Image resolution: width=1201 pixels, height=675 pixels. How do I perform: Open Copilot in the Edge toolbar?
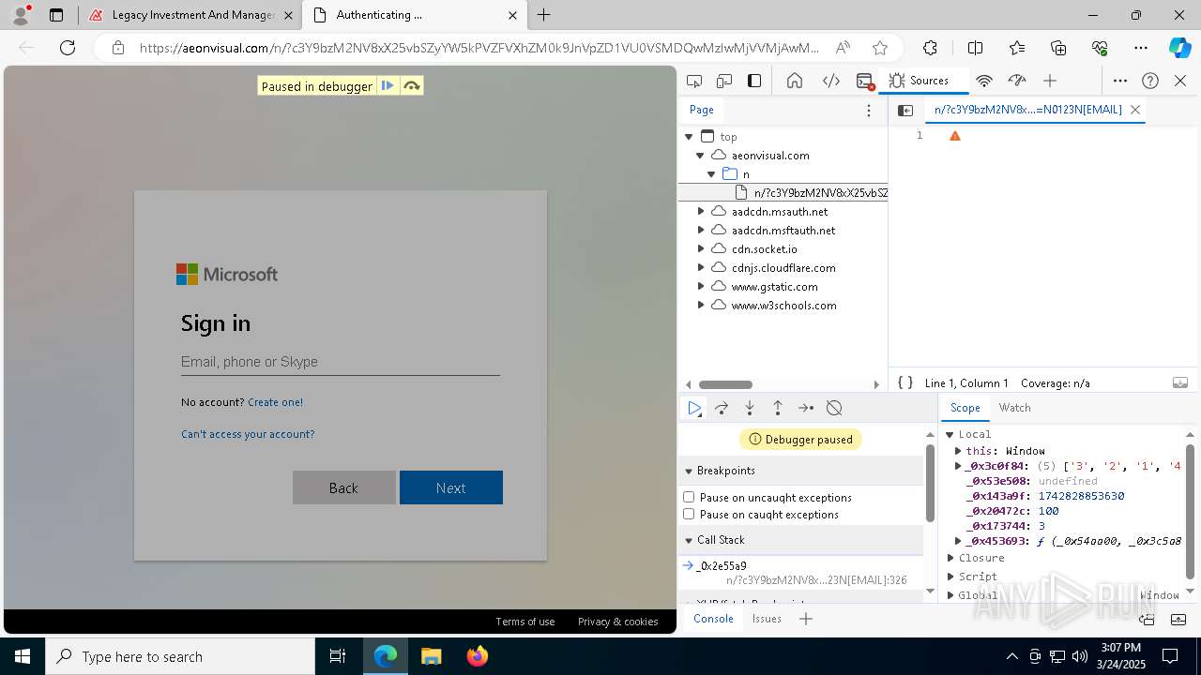tap(1179, 48)
